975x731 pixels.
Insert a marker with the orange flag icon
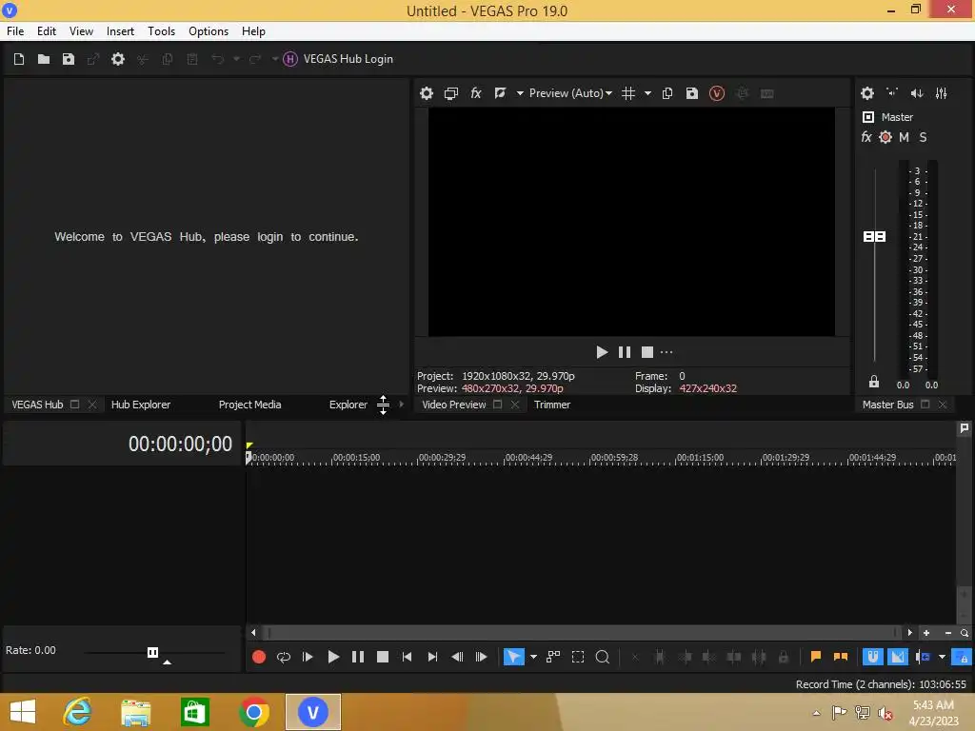816,657
